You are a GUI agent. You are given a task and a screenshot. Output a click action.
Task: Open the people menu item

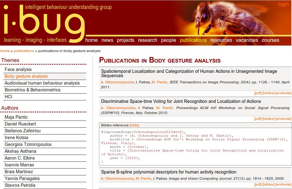[168, 40]
